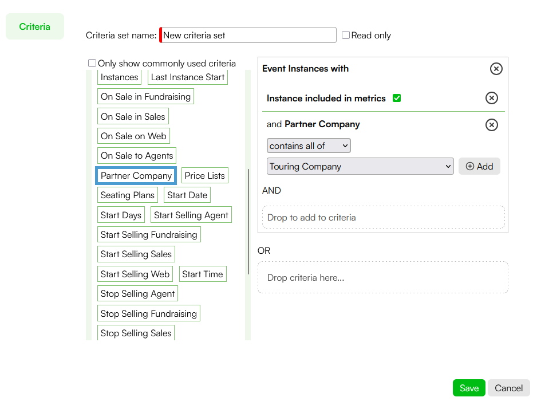
Task: Click the Drop criteria here zone
Action: pyautogui.click(x=383, y=277)
